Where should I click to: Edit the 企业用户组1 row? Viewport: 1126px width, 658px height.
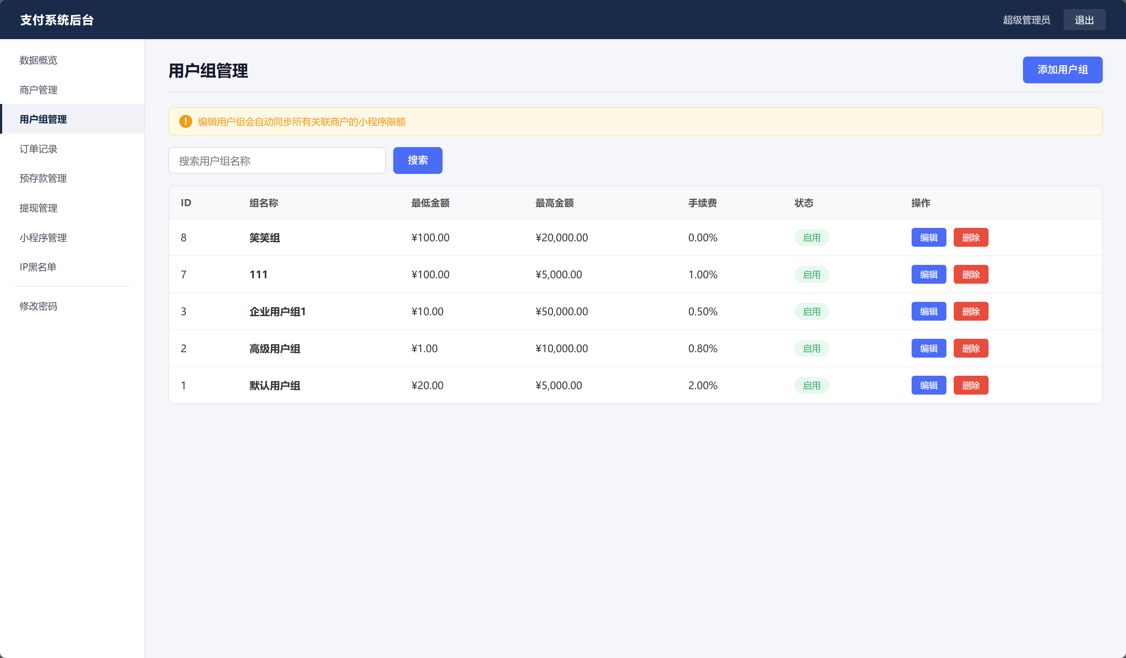coord(929,312)
